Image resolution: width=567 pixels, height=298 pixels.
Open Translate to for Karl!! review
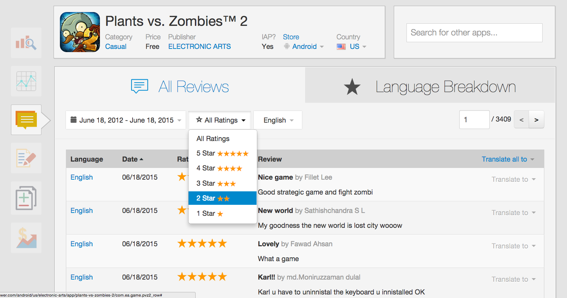click(513, 279)
